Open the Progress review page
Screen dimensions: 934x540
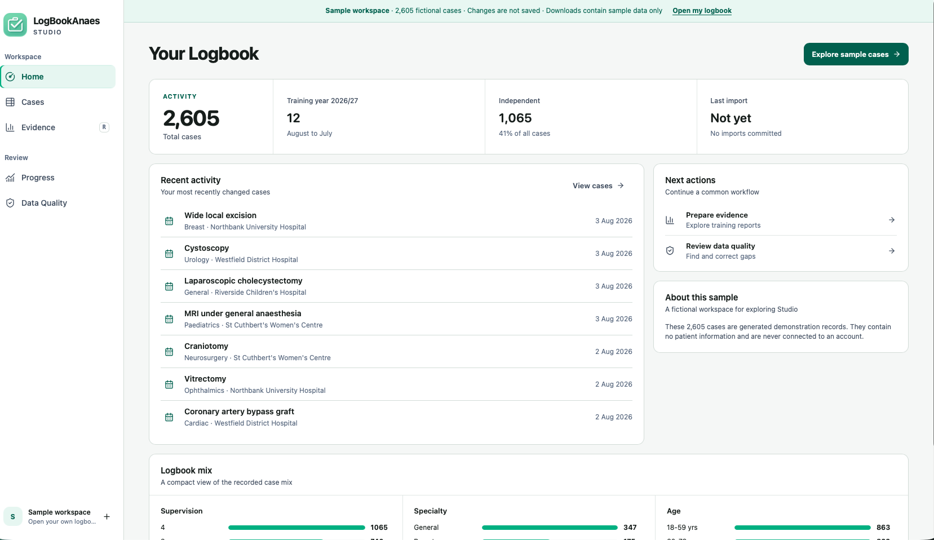pos(58,178)
